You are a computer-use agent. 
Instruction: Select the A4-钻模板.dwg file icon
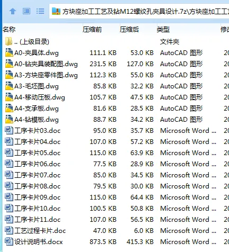pos(9,119)
